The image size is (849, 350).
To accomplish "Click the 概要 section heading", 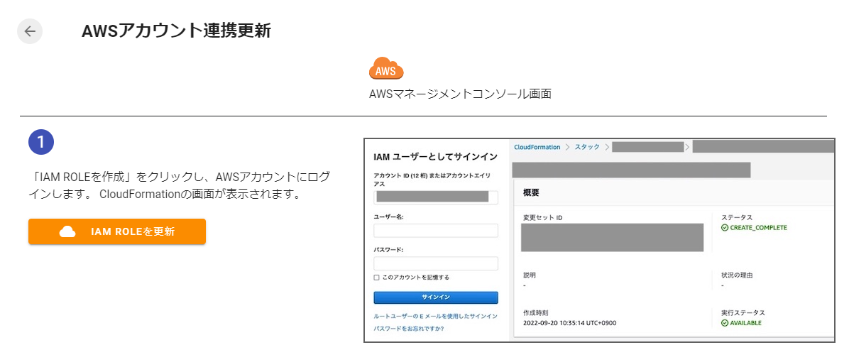I will [532, 192].
